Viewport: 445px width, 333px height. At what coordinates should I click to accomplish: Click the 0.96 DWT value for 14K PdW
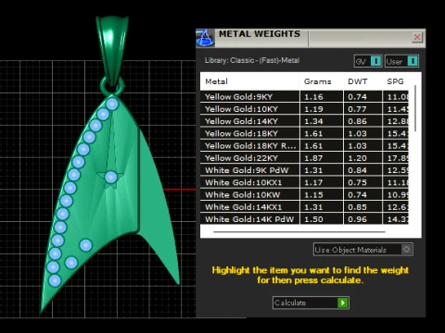357,219
